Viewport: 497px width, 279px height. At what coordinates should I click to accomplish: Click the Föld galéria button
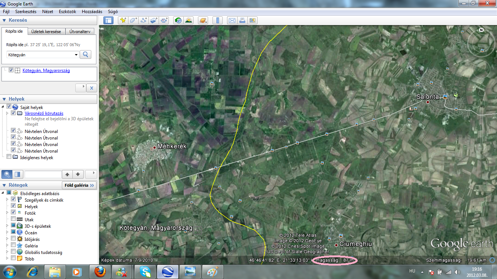pyautogui.click(x=79, y=185)
